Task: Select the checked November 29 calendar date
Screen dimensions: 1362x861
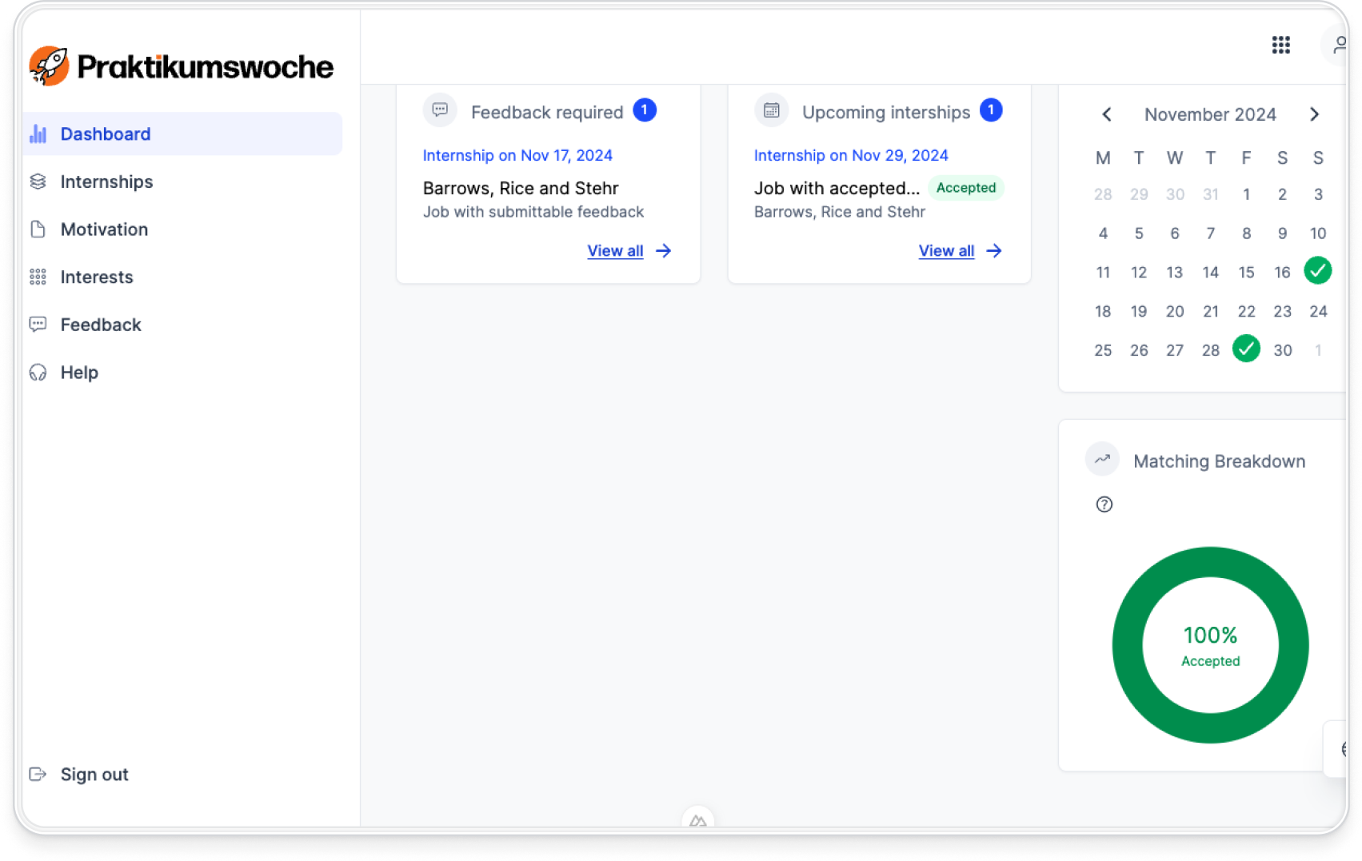Action: click(x=1246, y=349)
